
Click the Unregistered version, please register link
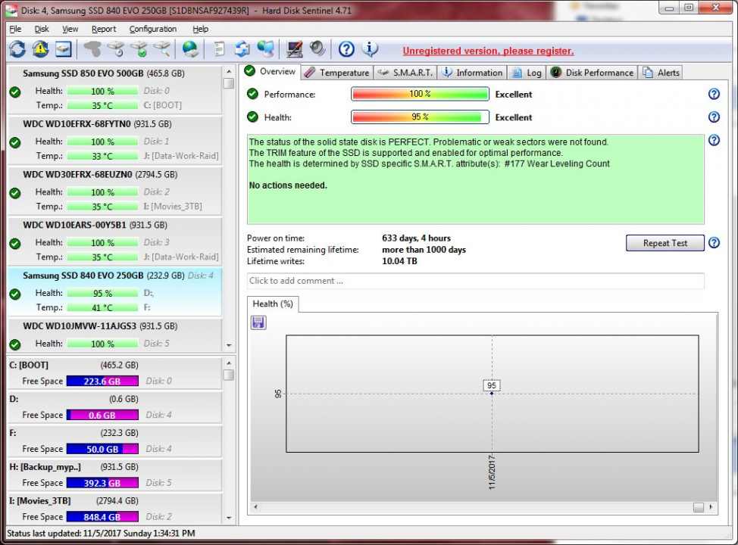(x=488, y=51)
